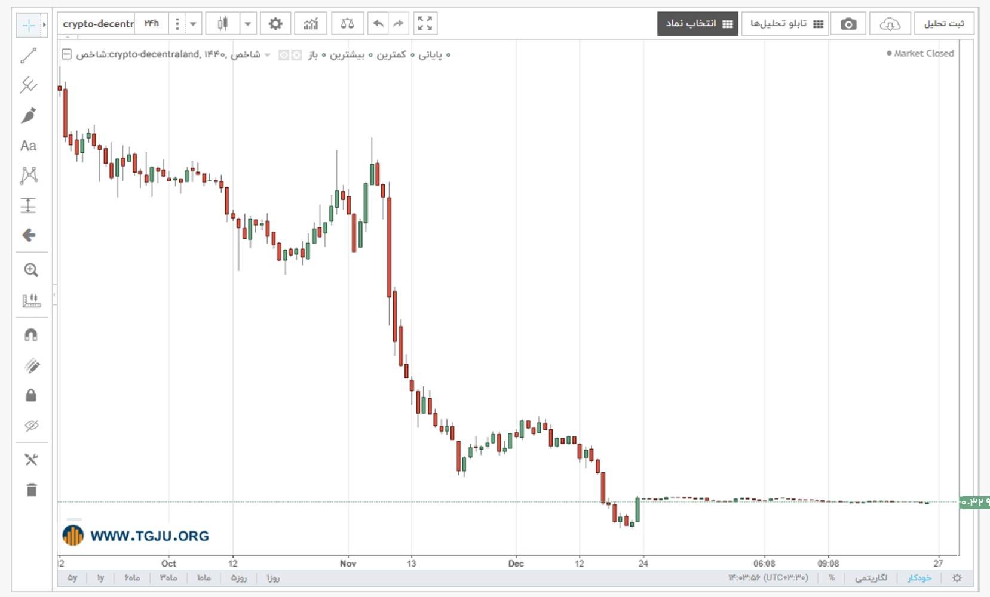Select the 1y time range
This screenshot has width=990, height=597.
[100, 578]
